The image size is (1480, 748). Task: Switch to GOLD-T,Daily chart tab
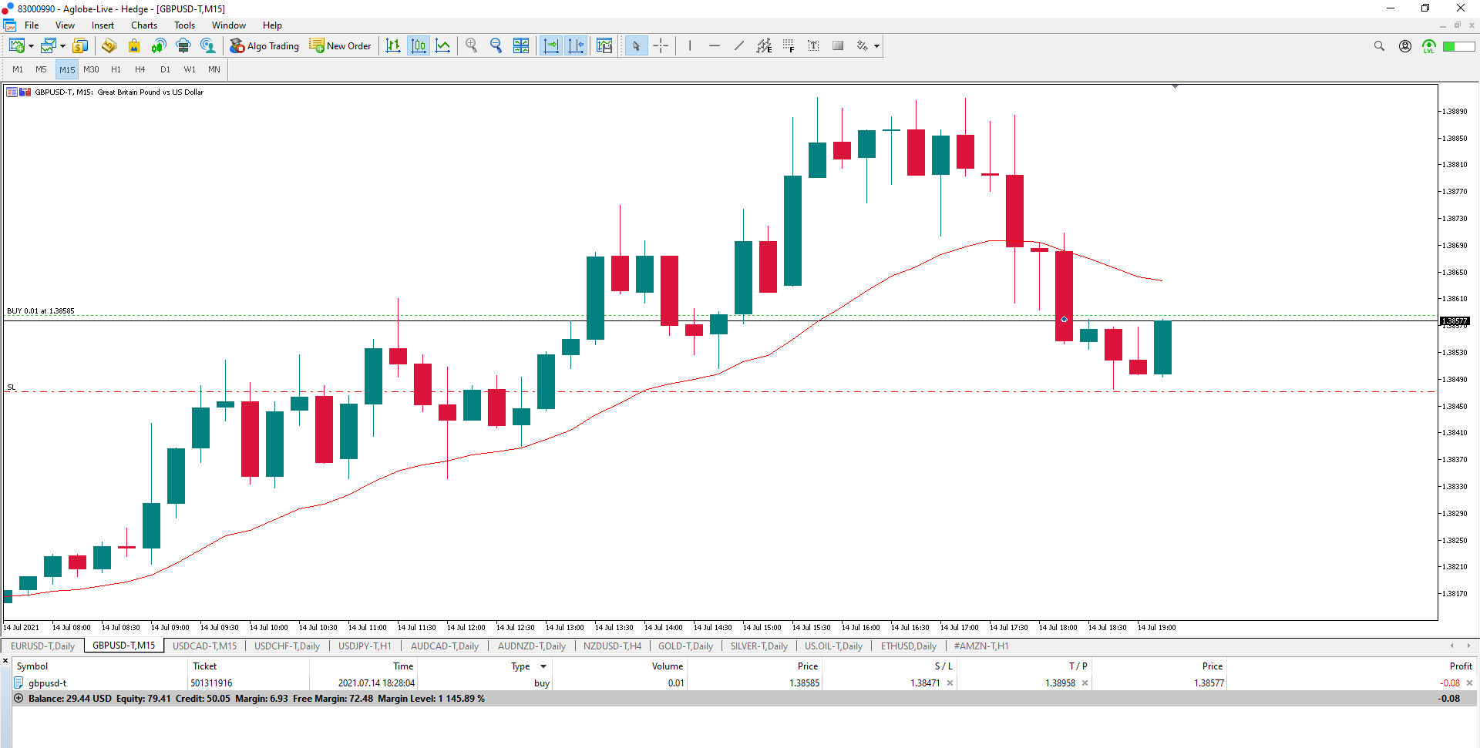685,646
